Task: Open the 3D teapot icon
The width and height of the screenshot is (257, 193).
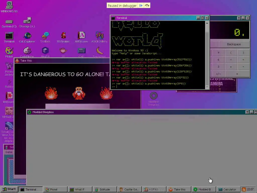Action: click(x=63, y=52)
